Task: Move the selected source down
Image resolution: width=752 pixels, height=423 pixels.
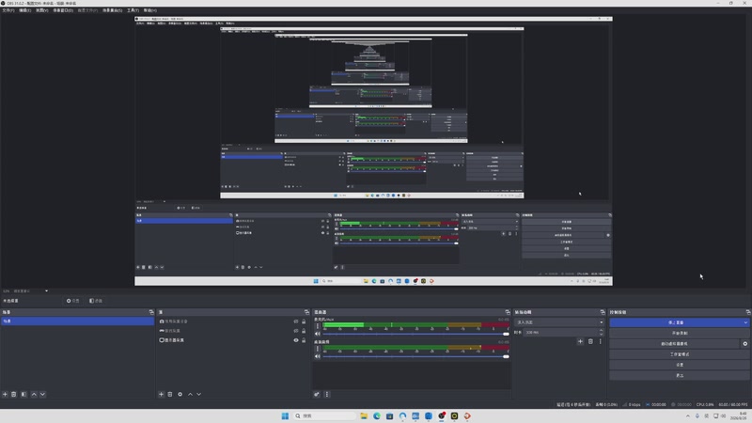Action: pyautogui.click(x=199, y=394)
